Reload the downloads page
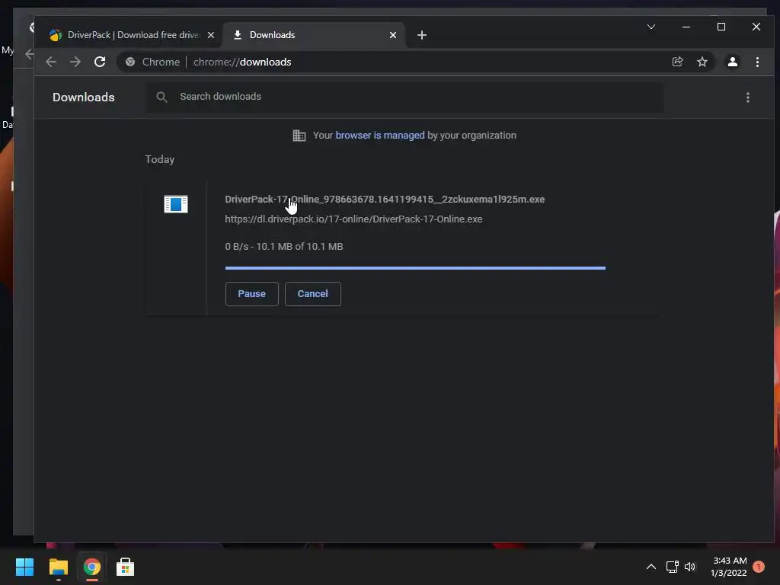The width and height of the screenshot is (780, 585). (100, 62)
